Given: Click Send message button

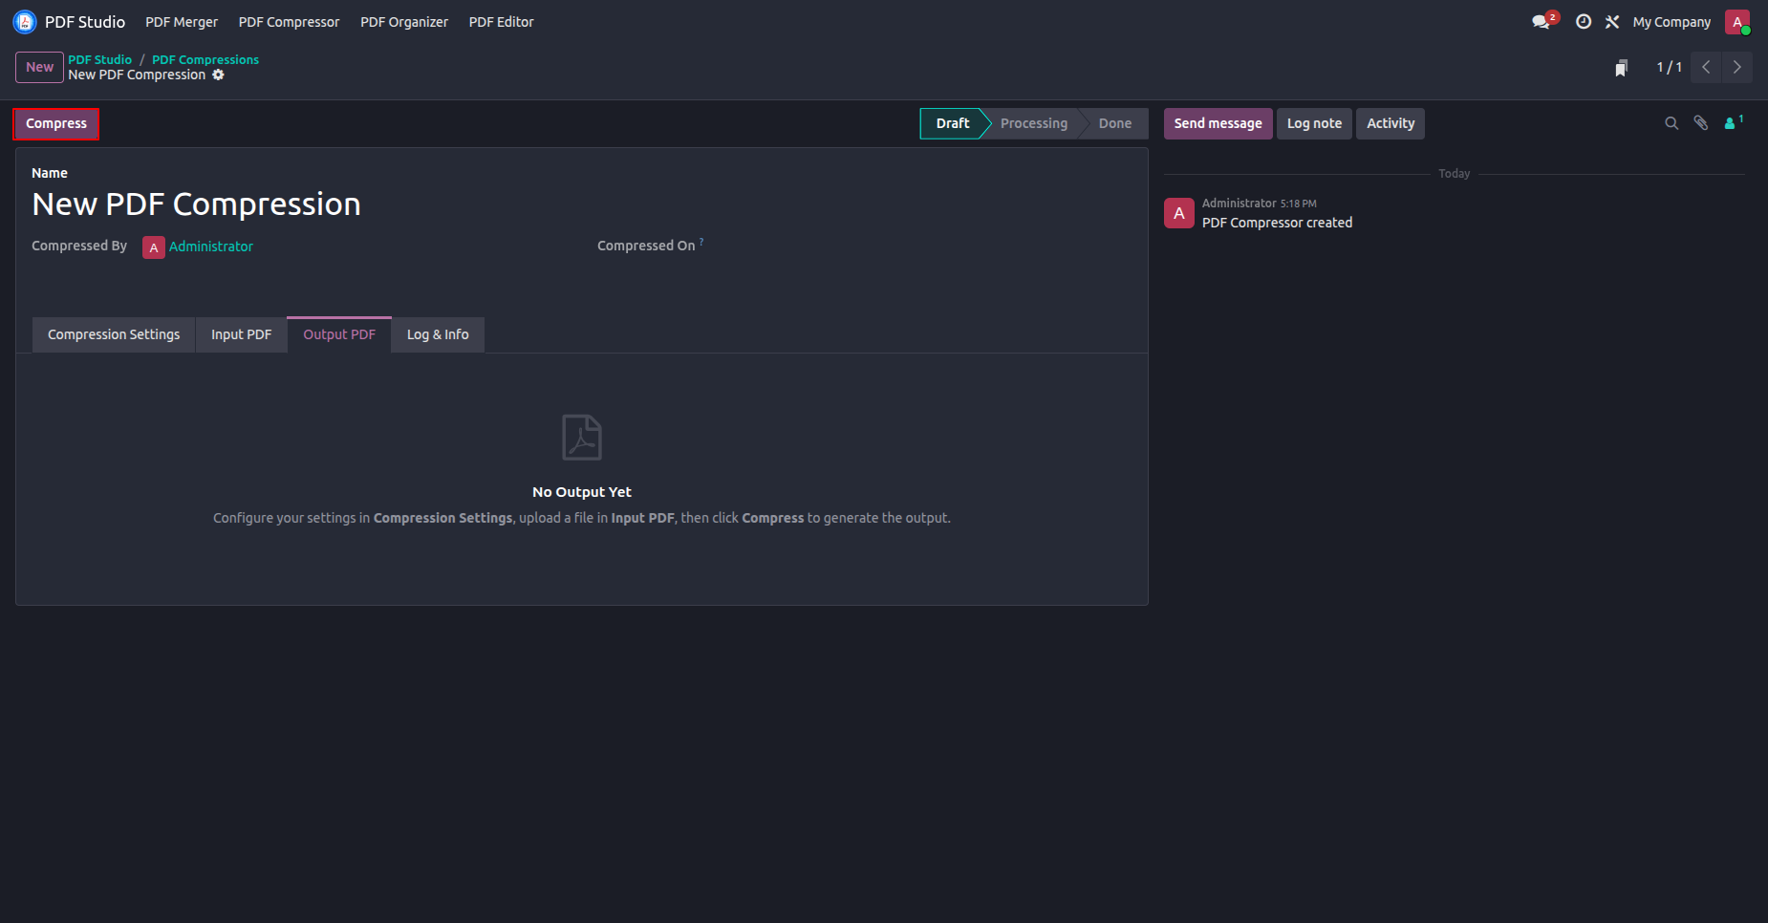Looking at the screenshot, I should (1218, 123).
